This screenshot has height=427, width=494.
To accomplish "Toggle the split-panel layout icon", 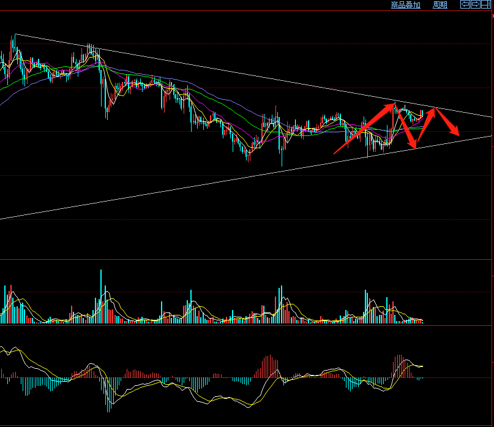I will click(x=486, y=4).
